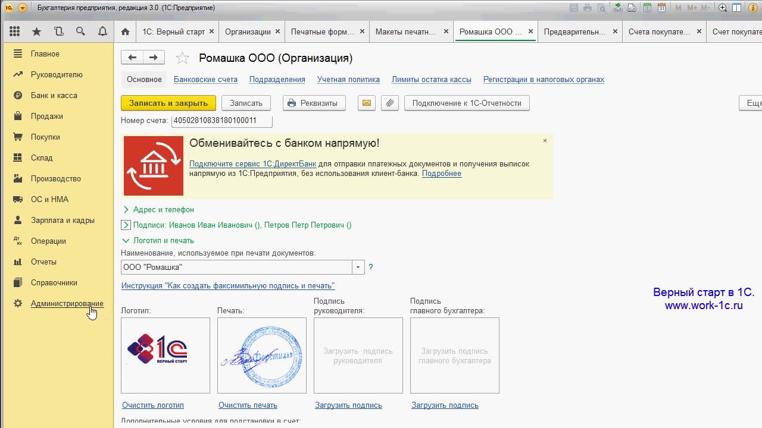Click the printer icon in the title bar
Image resolution: width=762 pixels, height=428 pixels.
pos(588,8)
